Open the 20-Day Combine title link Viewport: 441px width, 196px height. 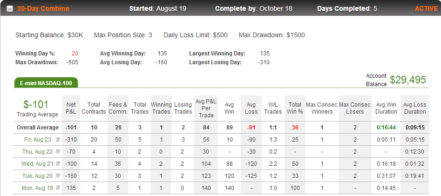(43, 8)
